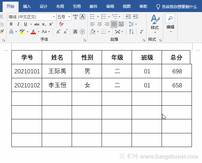The image size is (202, 163).
Task: Switch to the 视图 tab
Action: point(127,7)
